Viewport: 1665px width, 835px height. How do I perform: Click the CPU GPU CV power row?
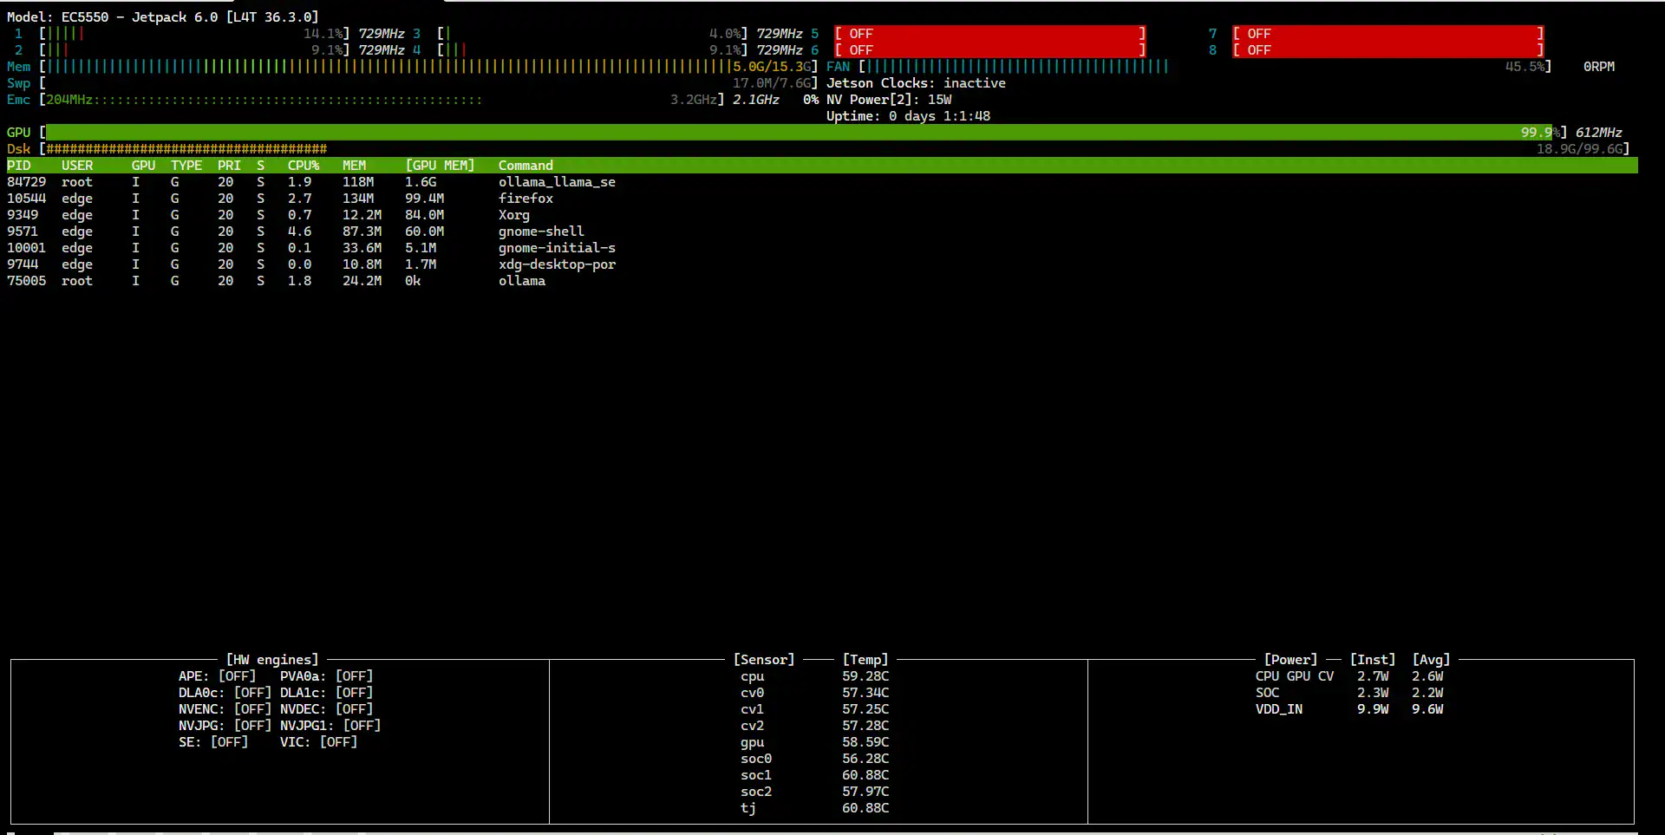point(1349,676)
